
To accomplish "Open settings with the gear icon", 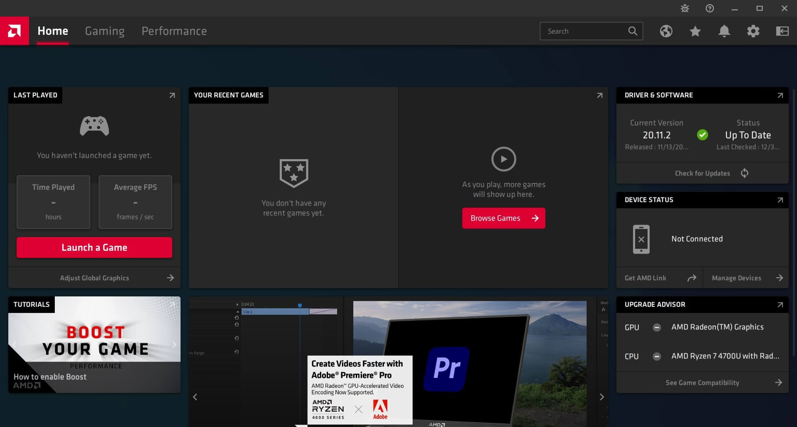I will click(x=753, y=31).
